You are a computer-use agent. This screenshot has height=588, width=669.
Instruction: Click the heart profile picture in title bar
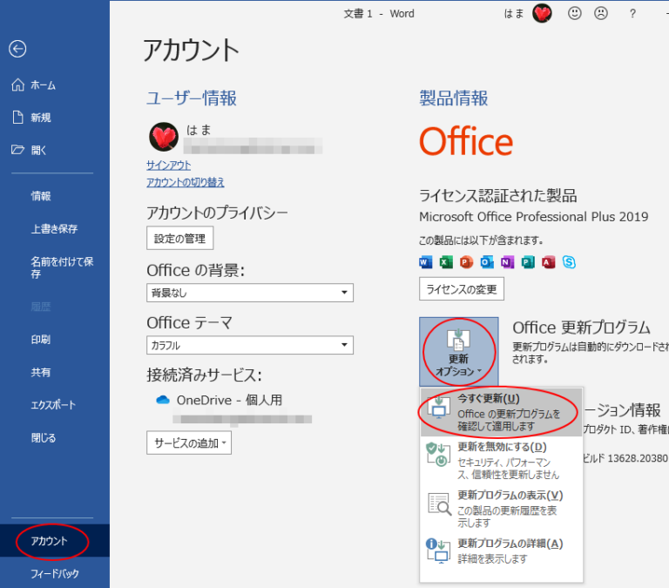click(x=542, y=13)
